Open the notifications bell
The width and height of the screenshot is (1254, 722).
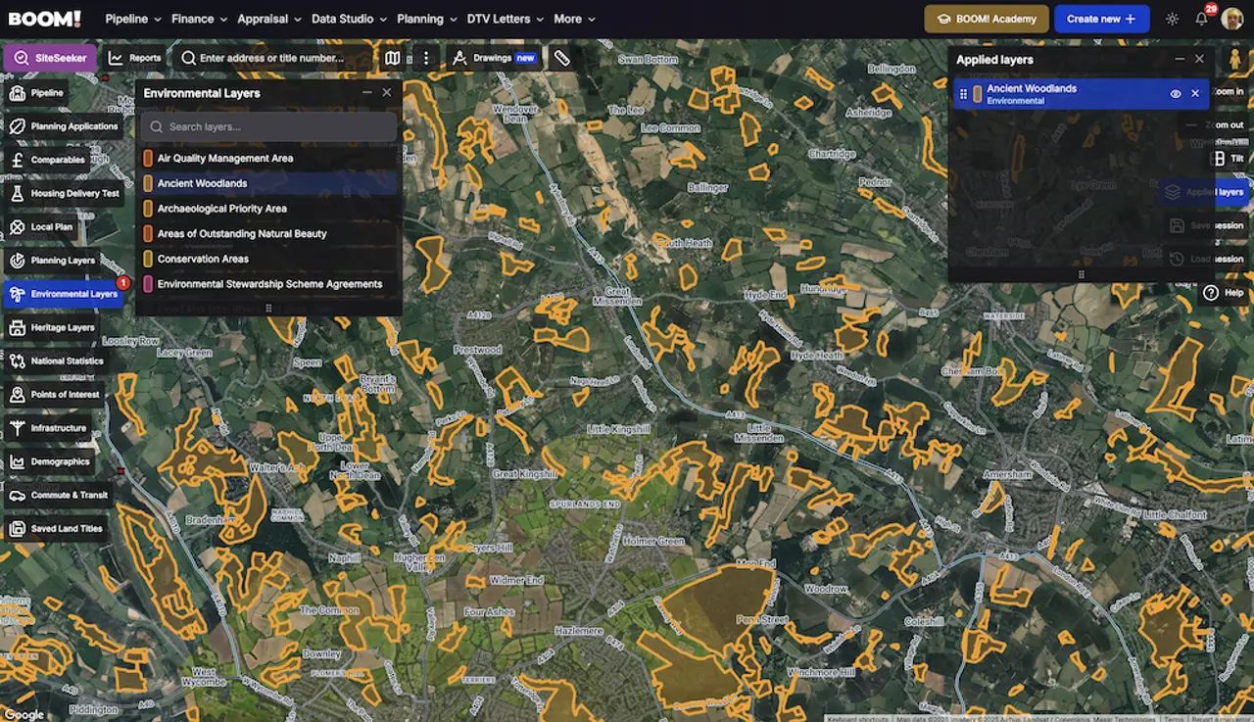tap(1201, 19)
